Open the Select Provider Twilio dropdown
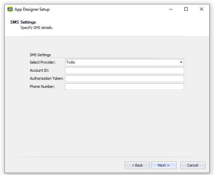 click(124, 62)
